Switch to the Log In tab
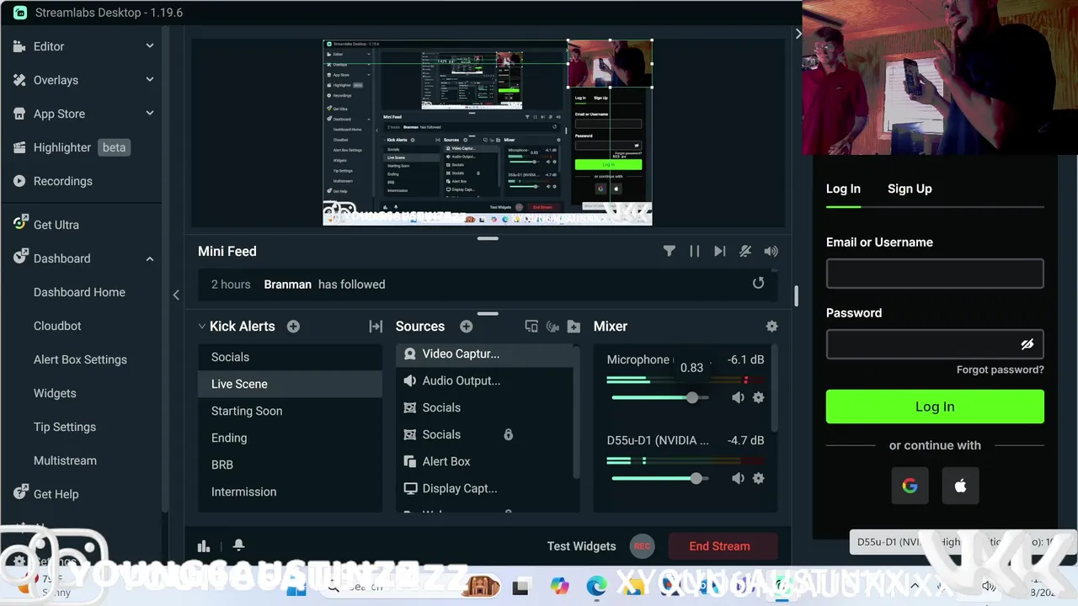This screenshot has height=606, width=1078. [x=843, y=189]
